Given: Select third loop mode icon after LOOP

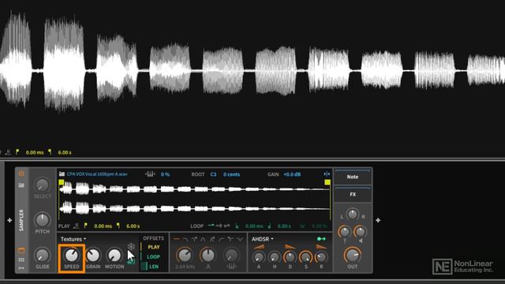Looking at the screenshot, I should [226, 226].
